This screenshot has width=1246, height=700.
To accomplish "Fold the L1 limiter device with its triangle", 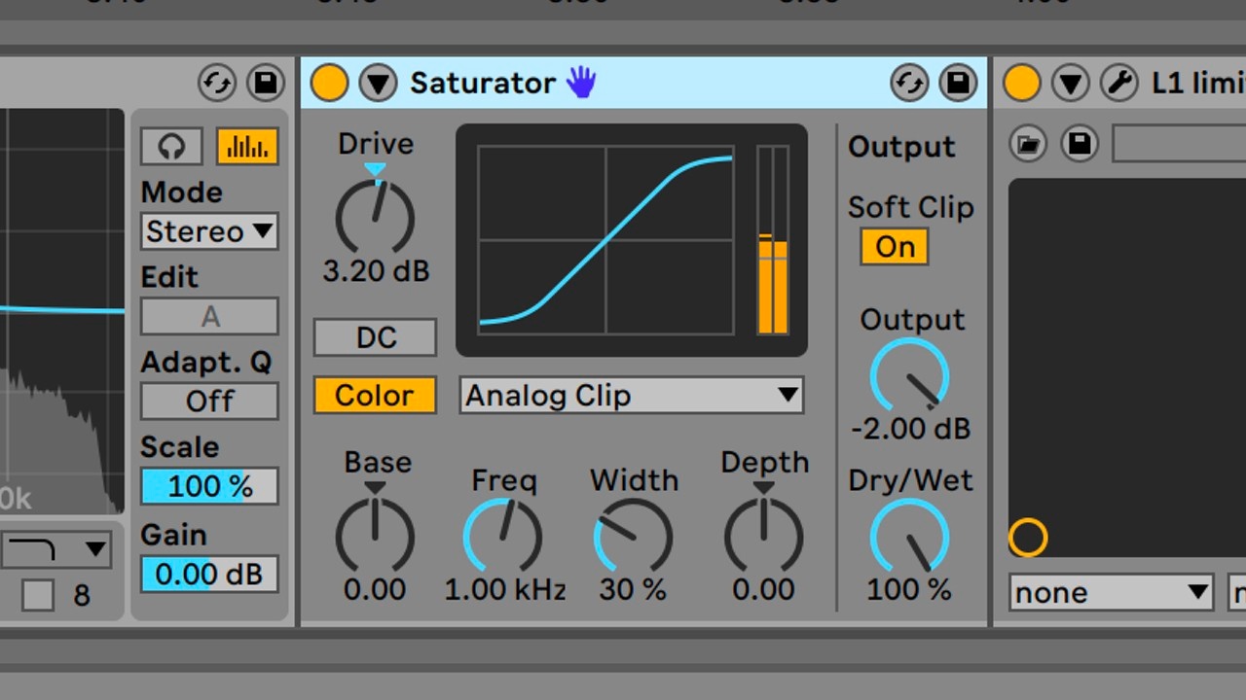I will [1071, 83].
